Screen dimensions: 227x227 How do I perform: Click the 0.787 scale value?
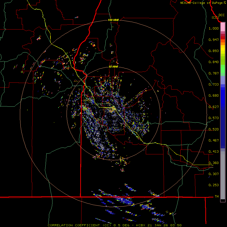[214, 73]
